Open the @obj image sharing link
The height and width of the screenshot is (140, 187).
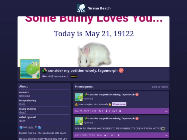[22, 104]
